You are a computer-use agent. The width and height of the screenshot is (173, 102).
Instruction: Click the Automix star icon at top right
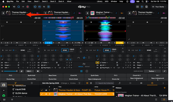click(142, 7)
